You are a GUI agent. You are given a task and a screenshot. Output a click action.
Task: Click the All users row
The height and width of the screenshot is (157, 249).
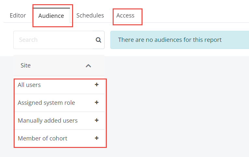[59, 85]
